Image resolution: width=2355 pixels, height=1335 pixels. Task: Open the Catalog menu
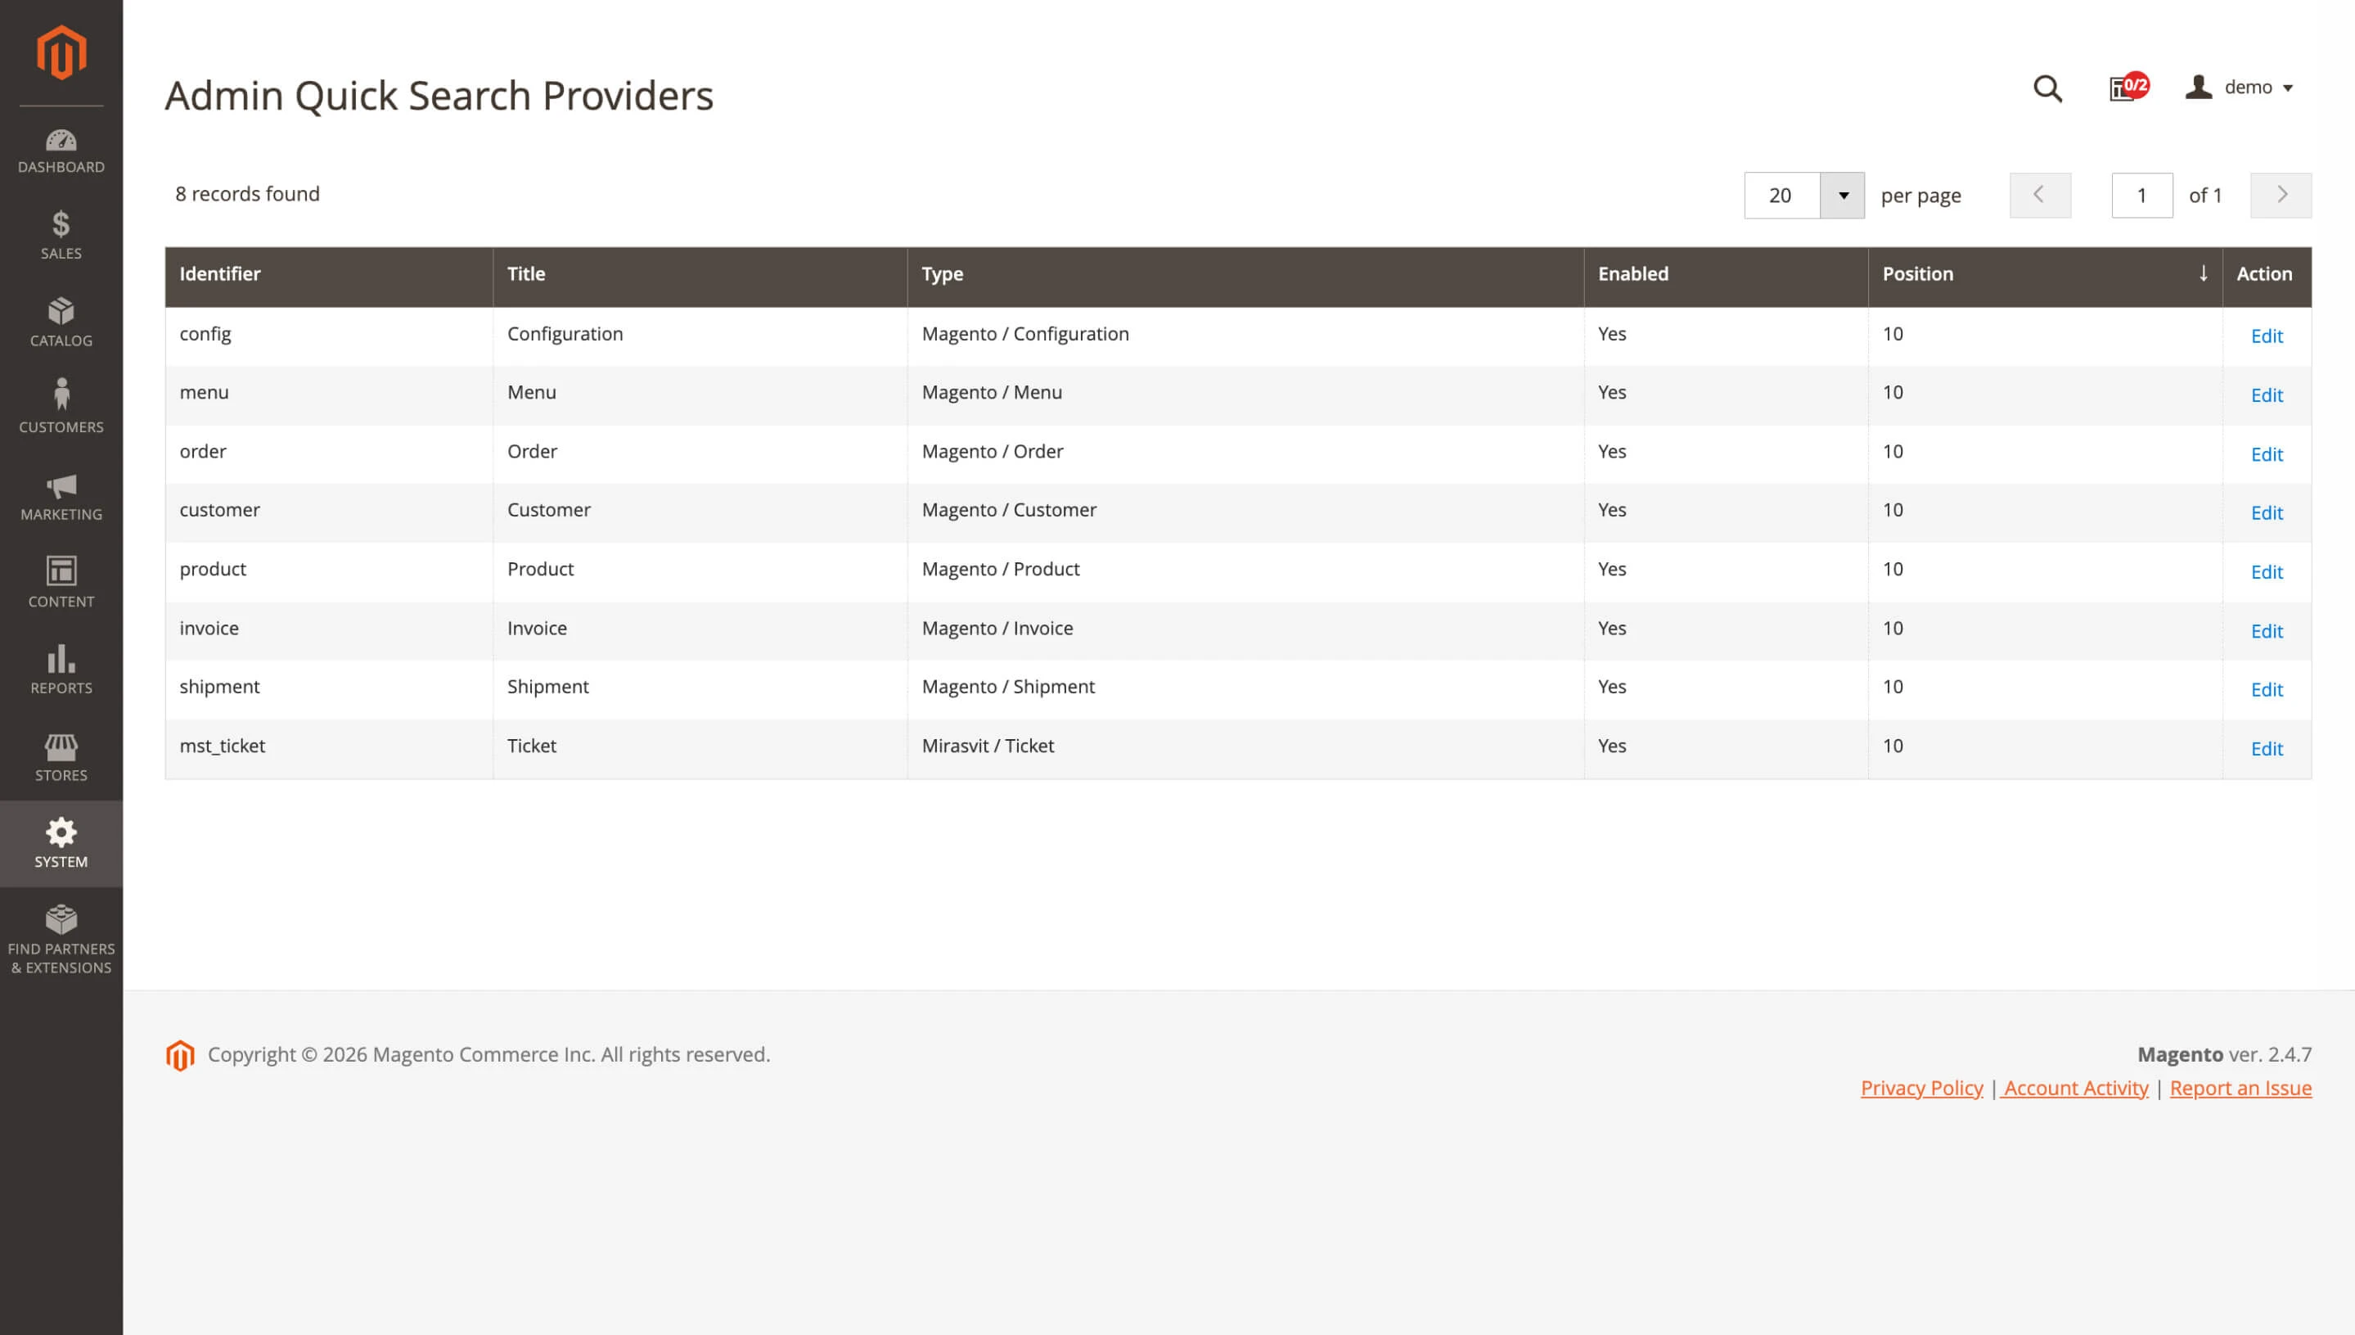point(61,322)
